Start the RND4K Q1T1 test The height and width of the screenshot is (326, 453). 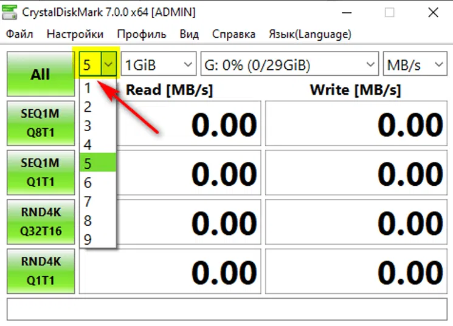tap(41, 271)
